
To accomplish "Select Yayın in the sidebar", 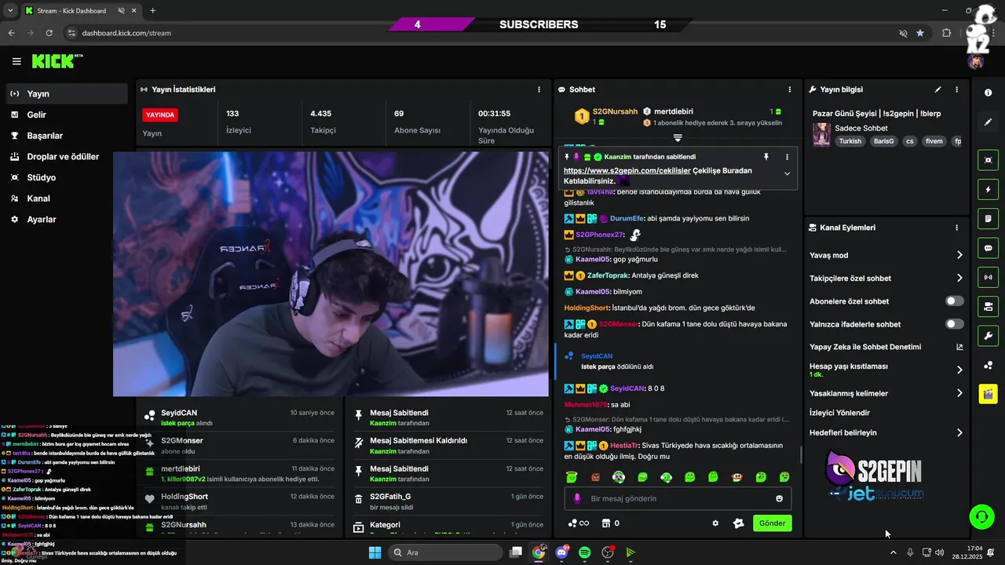I will 66,93.
